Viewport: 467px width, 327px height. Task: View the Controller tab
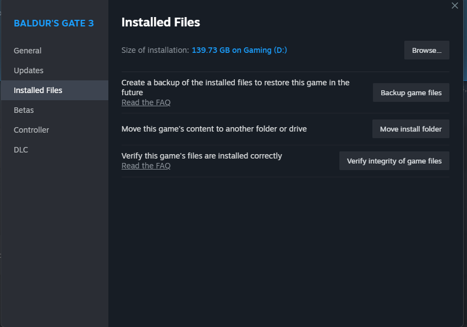[31, 129]
